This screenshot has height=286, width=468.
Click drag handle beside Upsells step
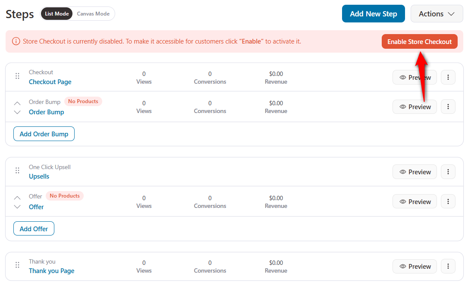17,170
